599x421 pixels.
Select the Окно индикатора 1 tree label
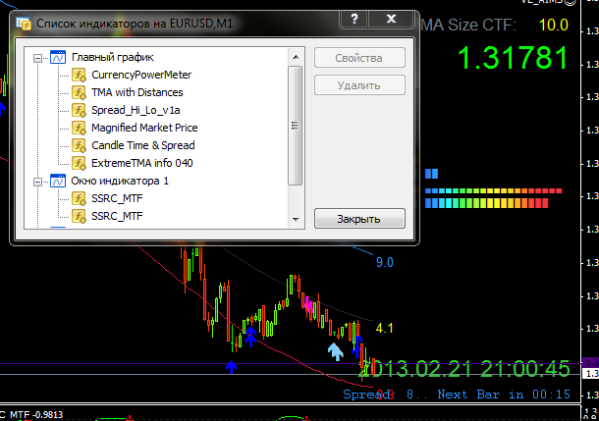pyautogui.click(x=120, y=181)
